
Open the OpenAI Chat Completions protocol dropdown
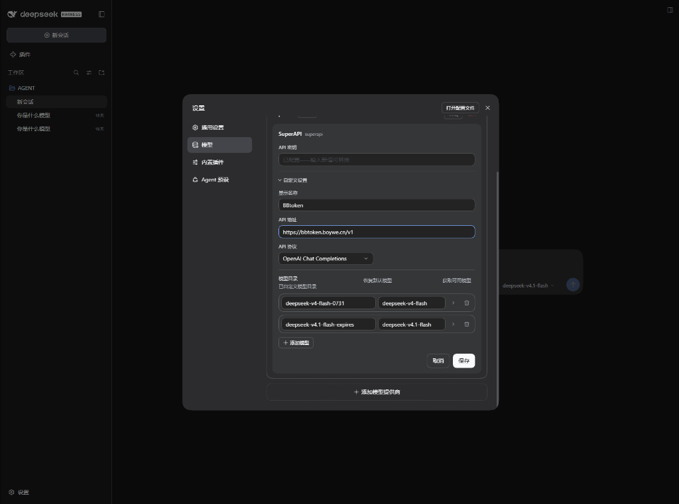326,259
